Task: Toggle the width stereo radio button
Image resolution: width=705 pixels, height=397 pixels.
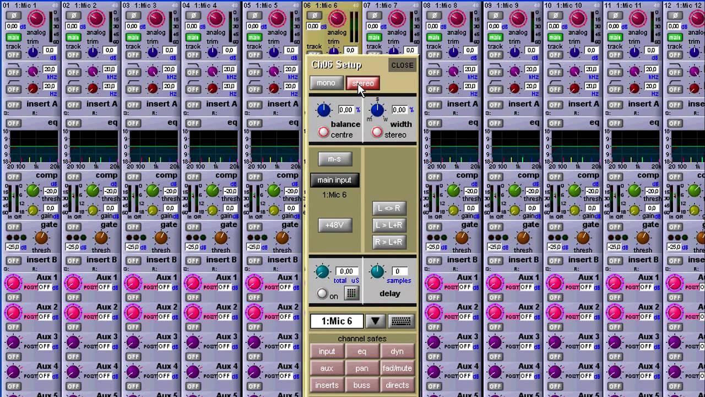Action: (x=377, y=132)
